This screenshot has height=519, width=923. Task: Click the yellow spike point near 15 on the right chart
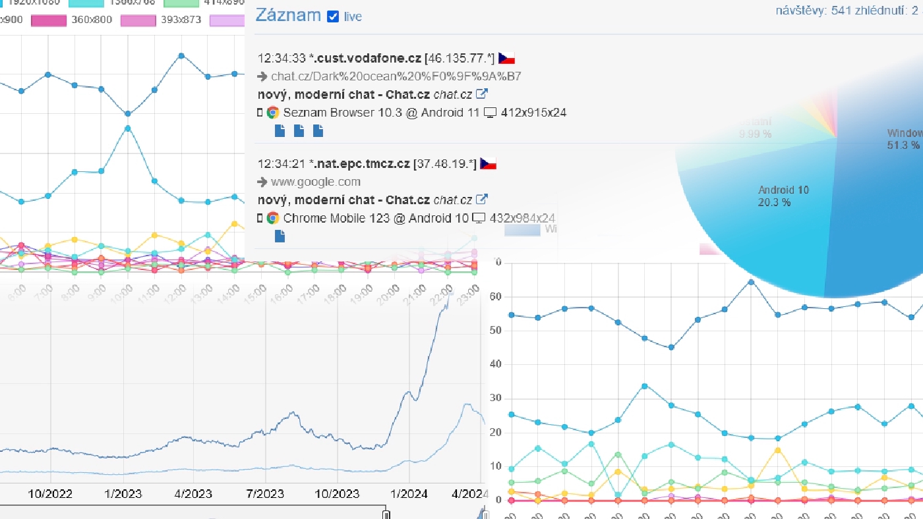778,450
